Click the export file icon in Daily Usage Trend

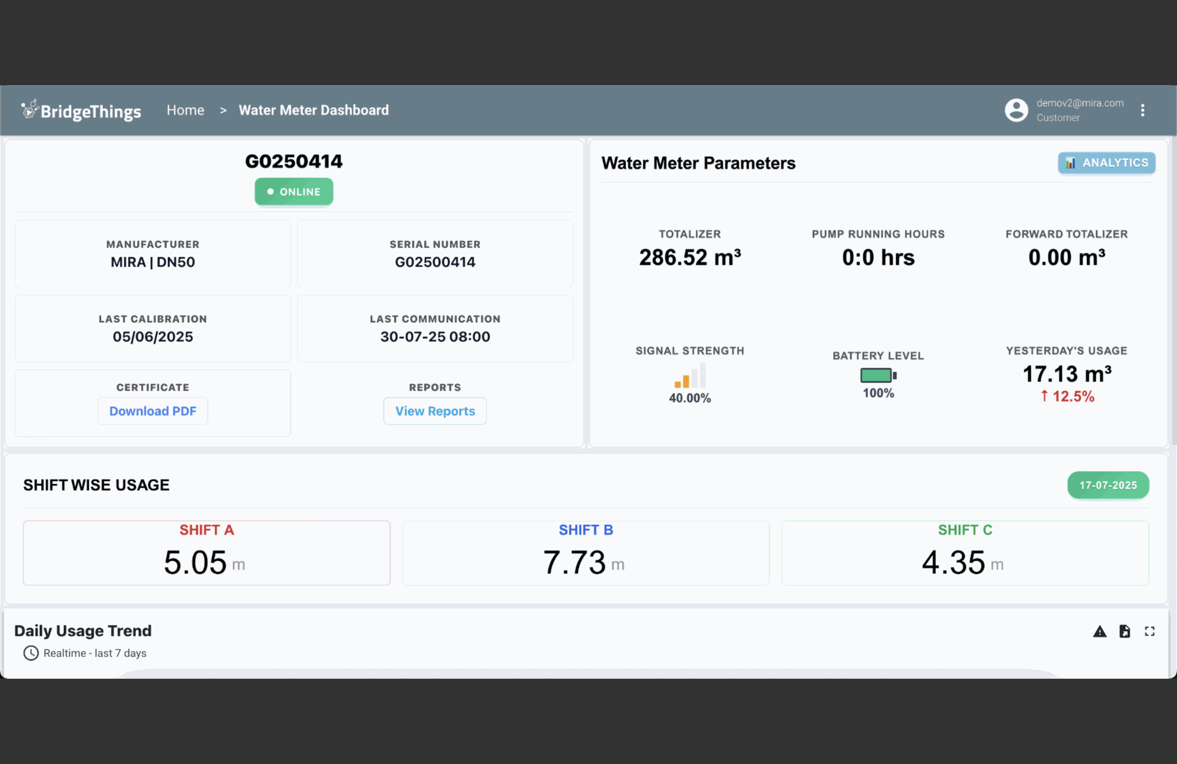pos(1124,632)
